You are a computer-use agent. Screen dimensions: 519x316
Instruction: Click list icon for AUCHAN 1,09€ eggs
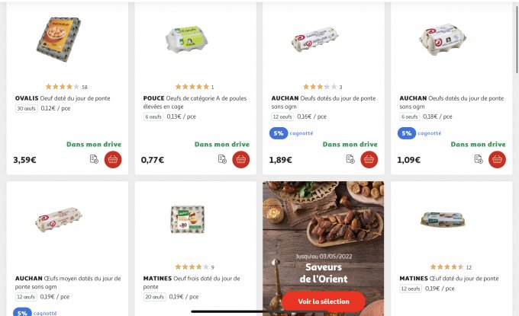coord(479,159)
